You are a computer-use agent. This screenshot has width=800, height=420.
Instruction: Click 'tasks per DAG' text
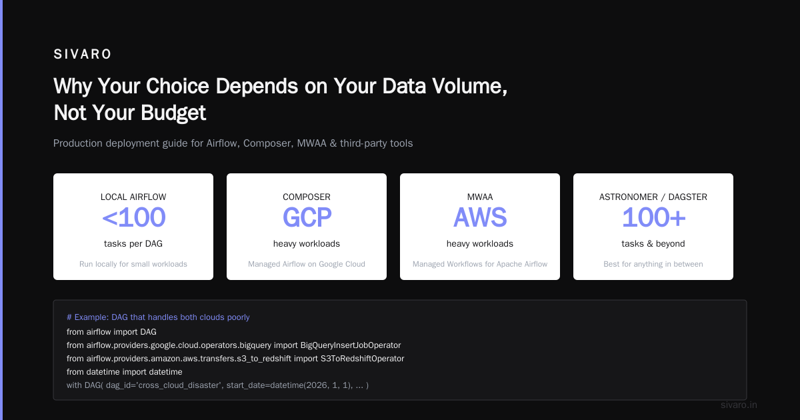pyautogui.click(x=133, y=244)
